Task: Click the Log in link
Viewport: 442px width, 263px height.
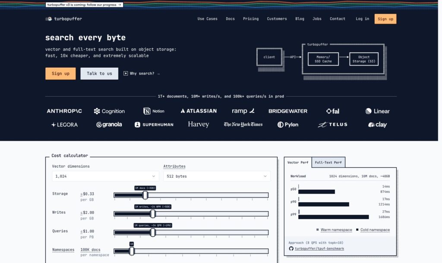Action: pyautogui.click(x=362, y=19)
